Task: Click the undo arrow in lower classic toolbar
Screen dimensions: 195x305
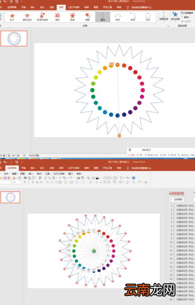Action: (x=65, y=178)
